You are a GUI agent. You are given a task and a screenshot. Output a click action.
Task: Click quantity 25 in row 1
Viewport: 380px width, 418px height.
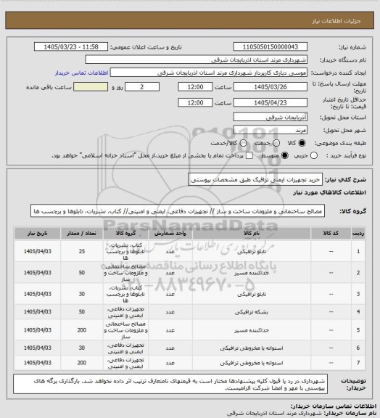(x=81, y=251)
